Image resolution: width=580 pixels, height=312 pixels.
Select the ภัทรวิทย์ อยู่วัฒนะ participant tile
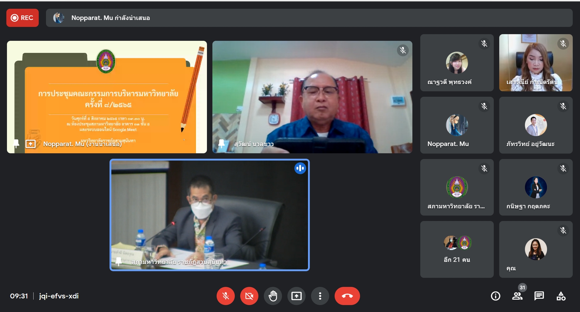click(x=536, y=125)
